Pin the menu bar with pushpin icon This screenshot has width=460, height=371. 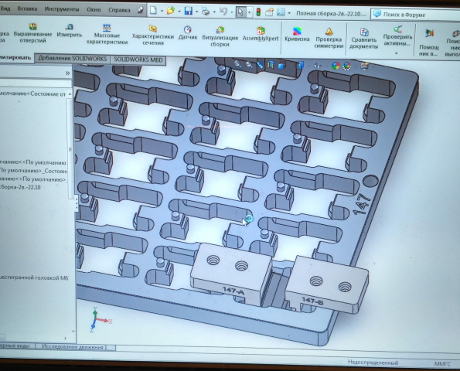click(x=141, y=10)
